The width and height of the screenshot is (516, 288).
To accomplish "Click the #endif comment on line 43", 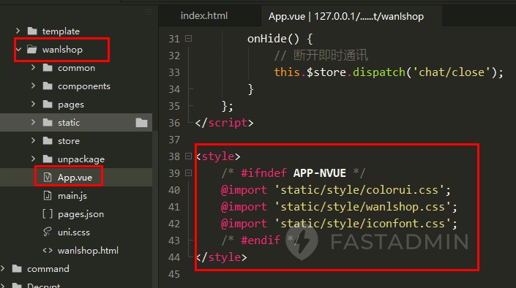I will coord(261,240).
